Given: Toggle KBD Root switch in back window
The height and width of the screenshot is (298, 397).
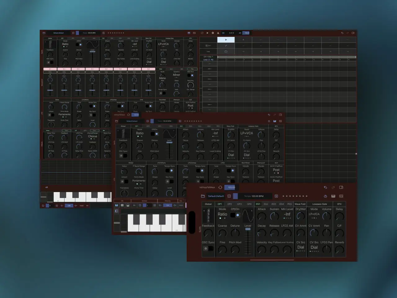Looking at the screenshot, I should 190,75.
